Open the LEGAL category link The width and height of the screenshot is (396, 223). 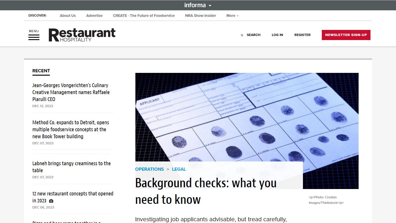tap(179, 169)
